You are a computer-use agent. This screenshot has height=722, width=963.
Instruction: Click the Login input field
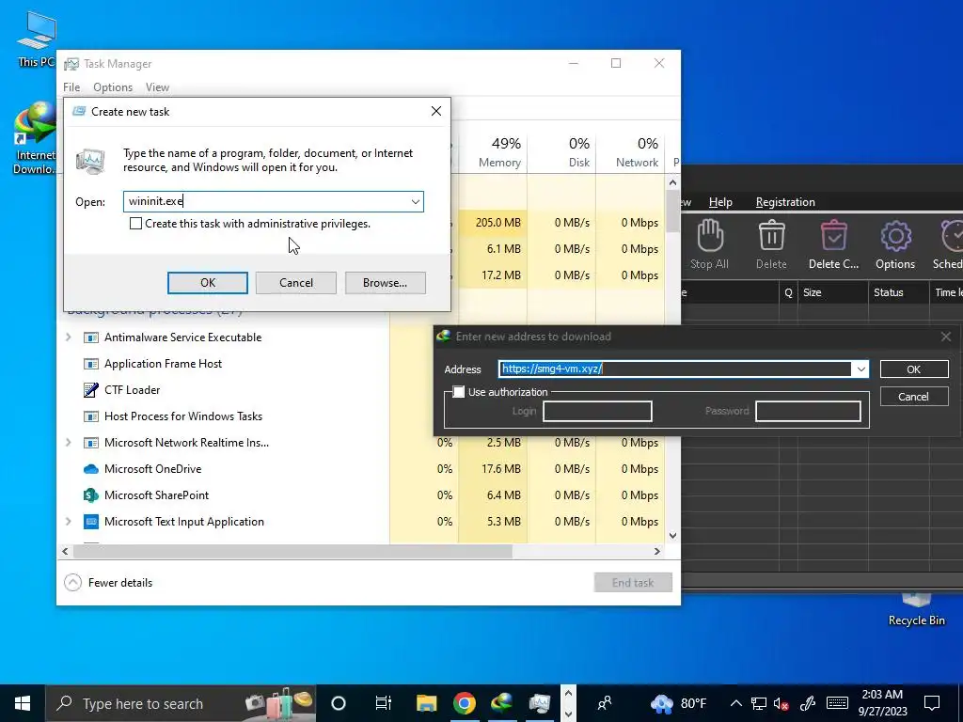(597, 412)
